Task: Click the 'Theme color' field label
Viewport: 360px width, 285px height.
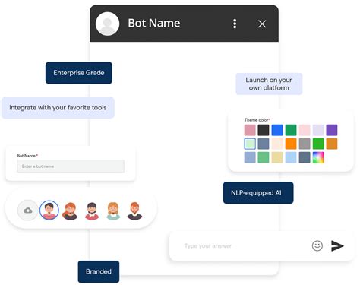Action: (x=257, y=120)
